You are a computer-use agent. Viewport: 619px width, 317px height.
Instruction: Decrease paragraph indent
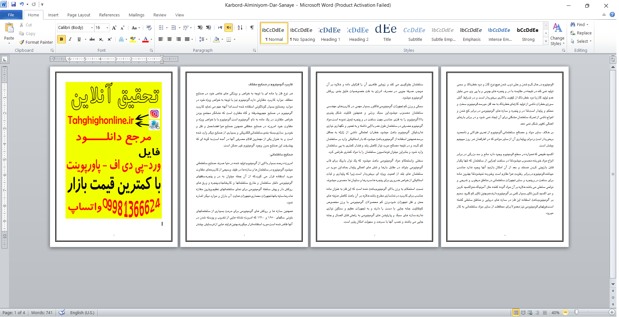200,28
